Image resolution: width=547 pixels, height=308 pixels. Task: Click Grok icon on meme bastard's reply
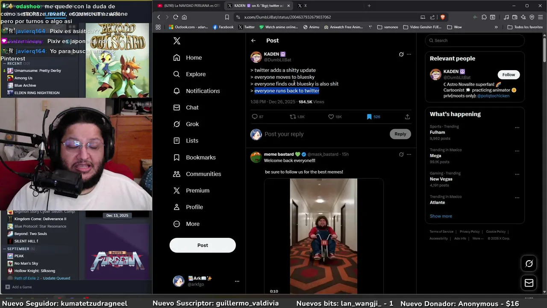point(401,154)
